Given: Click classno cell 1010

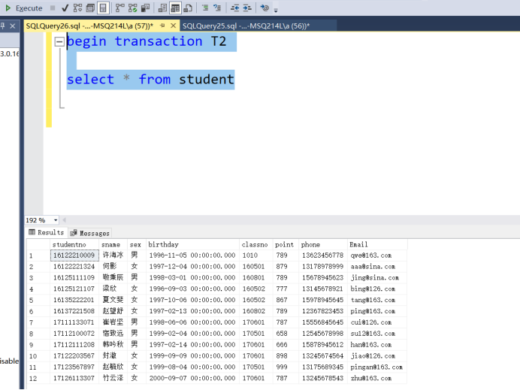Looking at the screenshot, I should point(255,255).
